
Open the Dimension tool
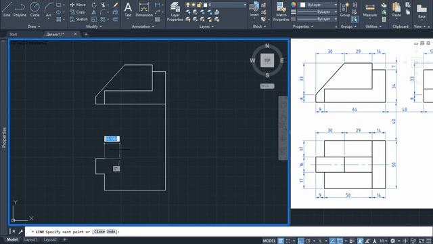pyautogui.click(x=144, y=9)
